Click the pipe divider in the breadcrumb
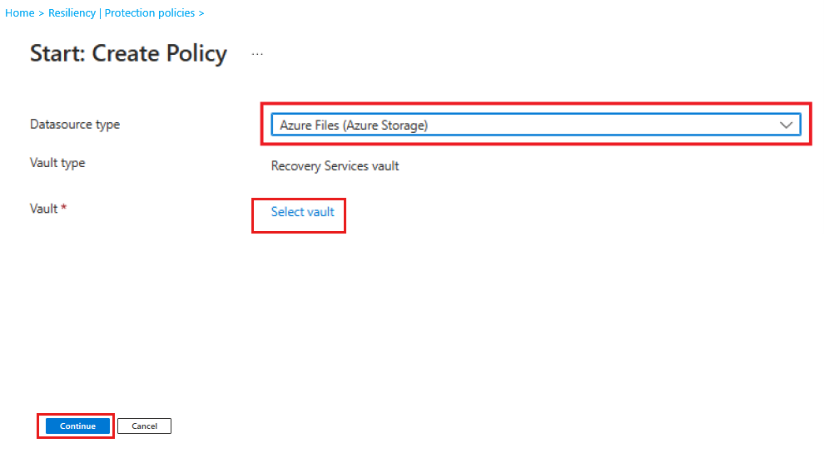 [x=98, y=13]
